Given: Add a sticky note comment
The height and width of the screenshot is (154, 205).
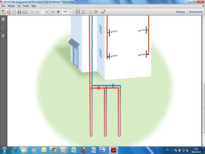Looking at the screenshot, I should pos(91,12).
